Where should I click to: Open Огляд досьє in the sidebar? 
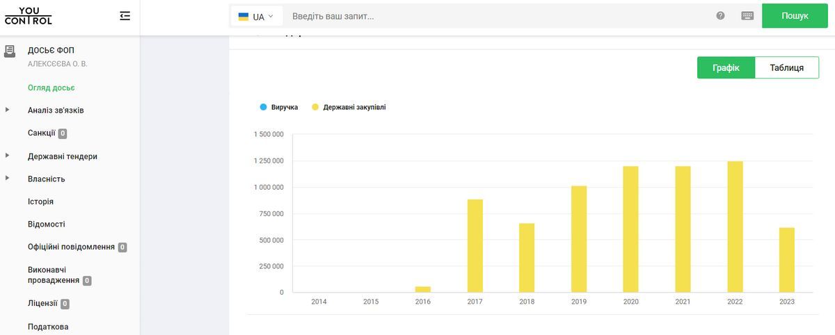click(x=51, y=88)
